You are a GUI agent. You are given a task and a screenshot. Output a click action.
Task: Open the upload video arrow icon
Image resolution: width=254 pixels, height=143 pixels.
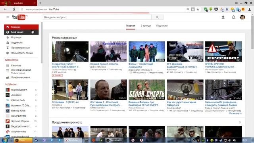[x=223, y=17]
